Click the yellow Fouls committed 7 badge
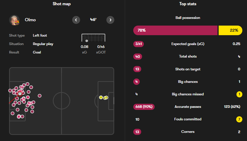This screenshot has width=247, height=141. coord(239,119)
